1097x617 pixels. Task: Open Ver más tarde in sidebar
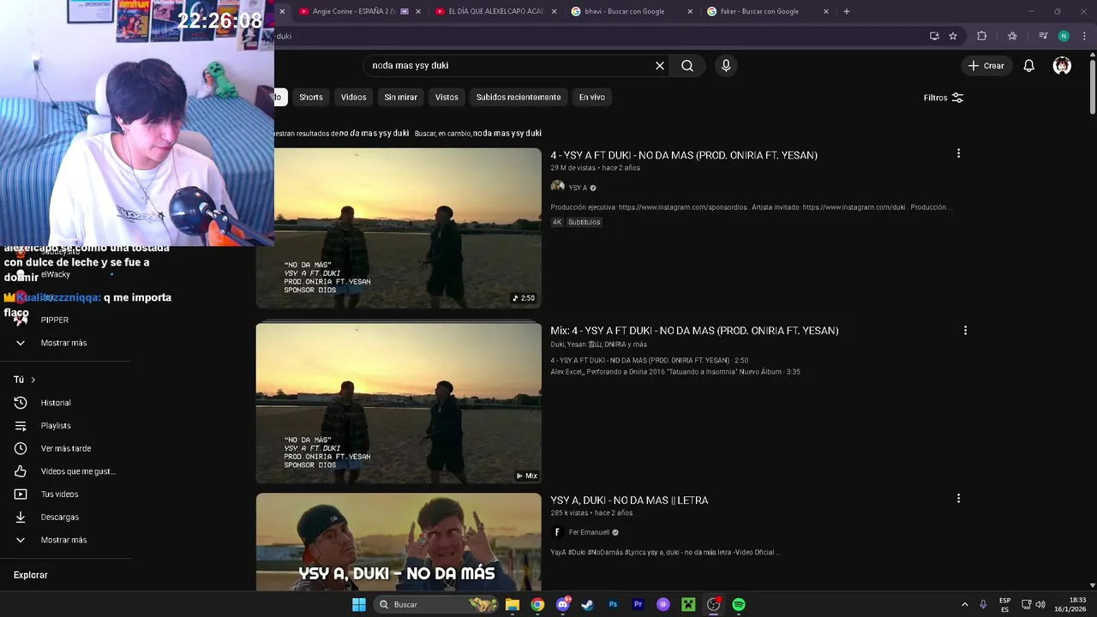(x=65, y=448)
